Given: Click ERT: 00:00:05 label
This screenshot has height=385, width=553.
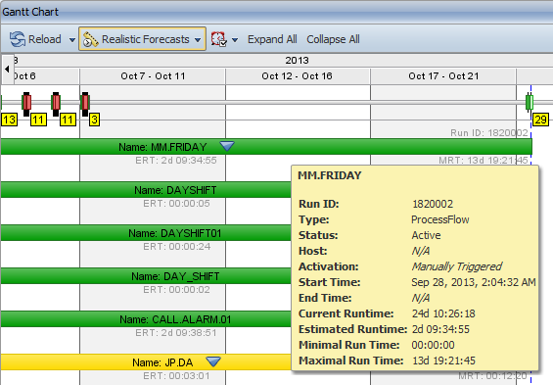Looking at the screenshot, I should (176, 204).
